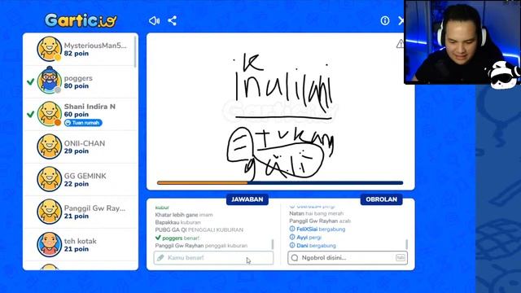Click 'Khatar lebih gane imam' message
Screen dimensions: 521x293
tap(184, 215)
